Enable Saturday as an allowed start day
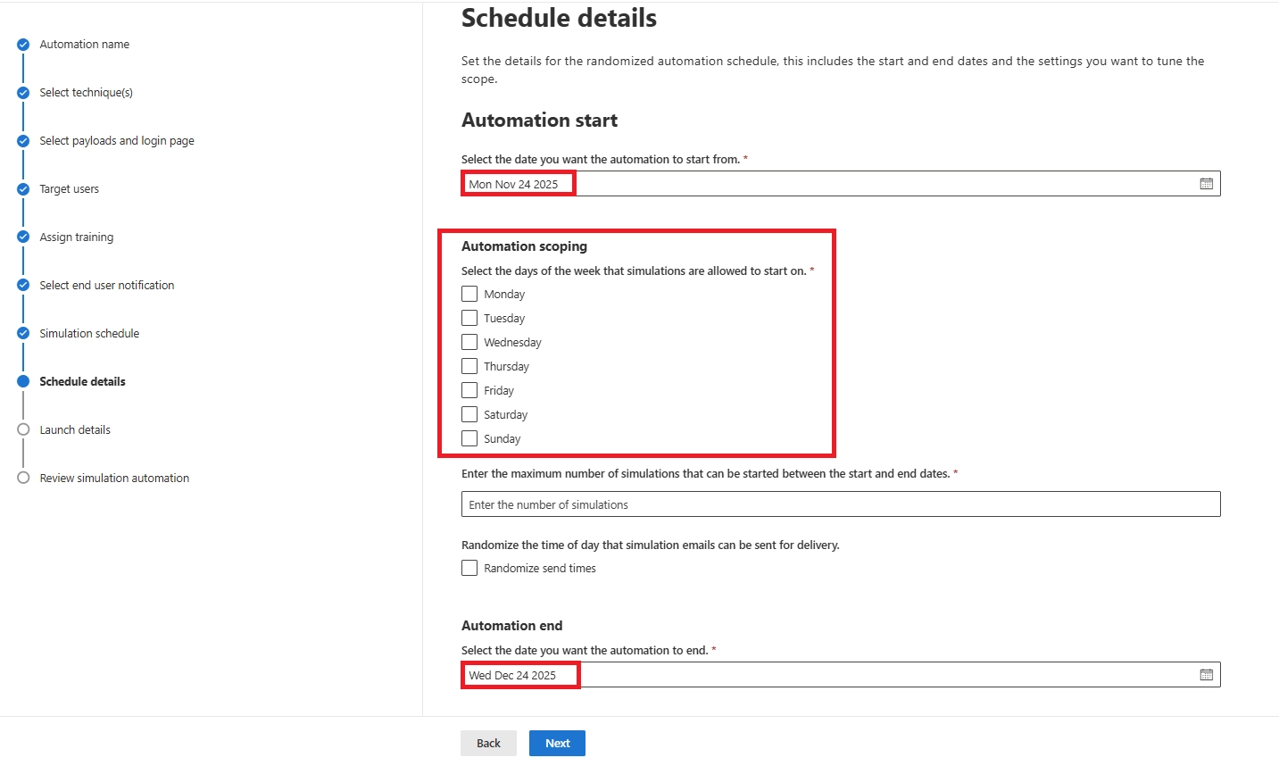 click(x=469, y=413)
